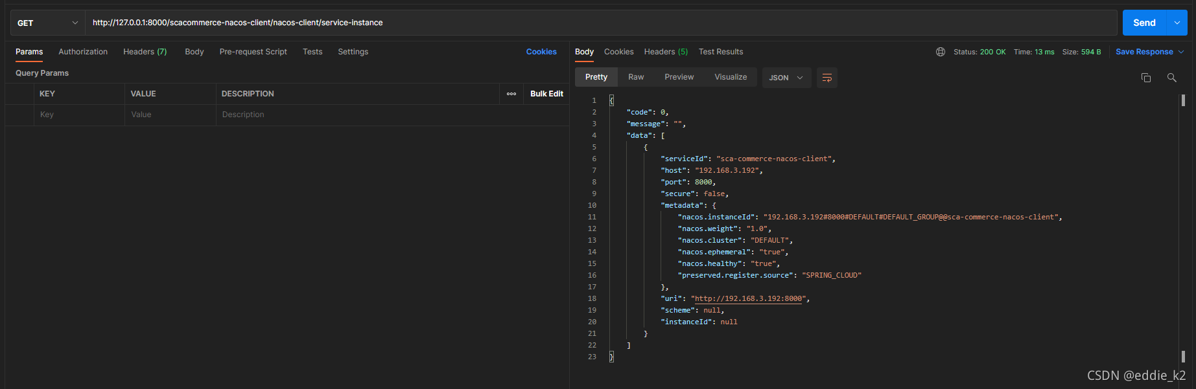Screen dimensions: 1196x389
Task: Click Bulk Edit
Action: click(546, 94)
